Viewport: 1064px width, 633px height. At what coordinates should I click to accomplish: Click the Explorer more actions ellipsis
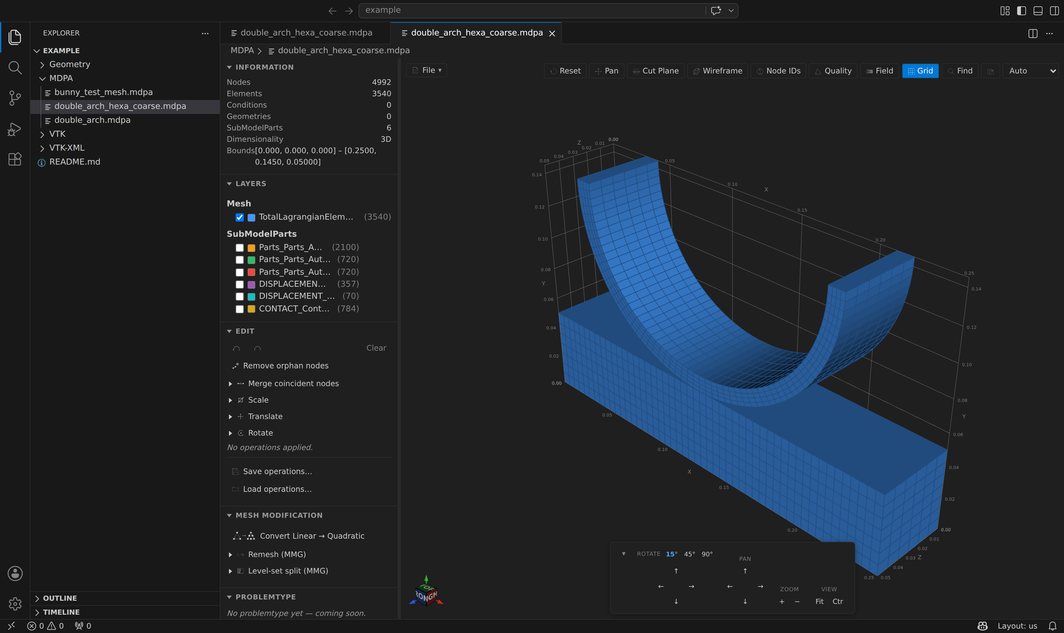(205, 33)
